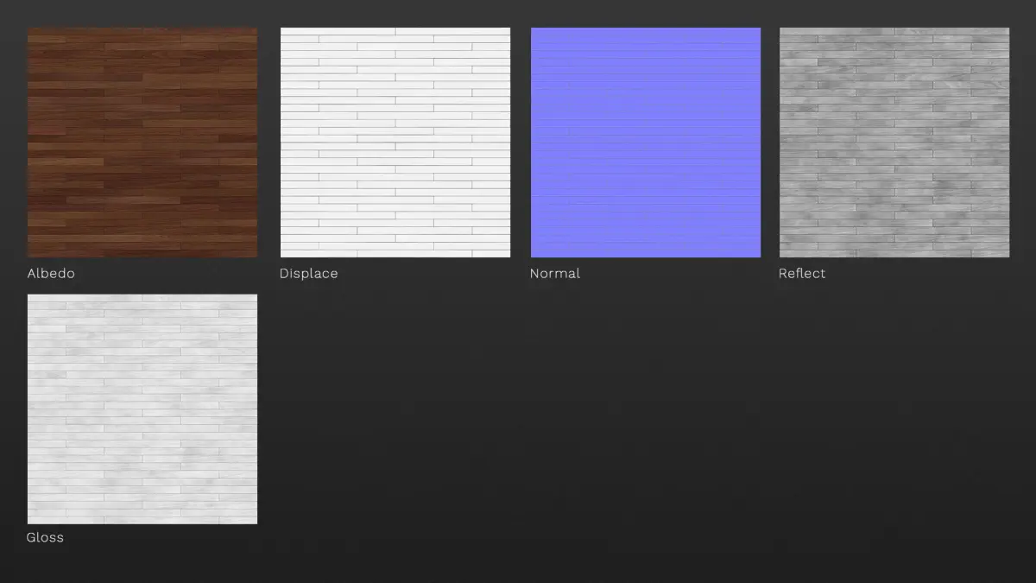Select the Displace map thumbnail
Viewport: 1036px width, 583px height.
[395, 143]
